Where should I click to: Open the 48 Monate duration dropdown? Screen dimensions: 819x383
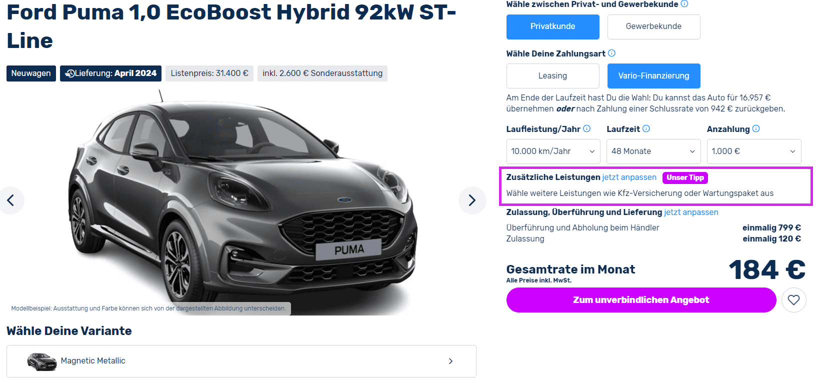click(653, 151)
